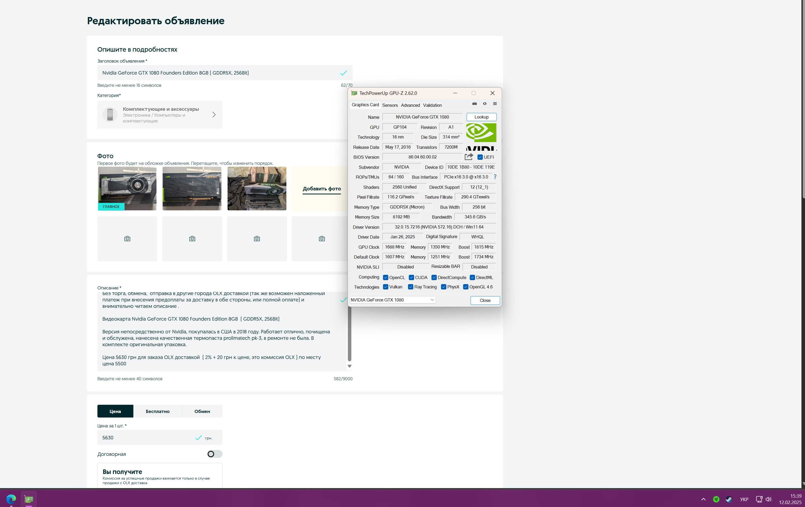The height and width of the screenshot is (507, 805).
Task: Click the GPU-Z taskbar icon
Action: point(29,499)
